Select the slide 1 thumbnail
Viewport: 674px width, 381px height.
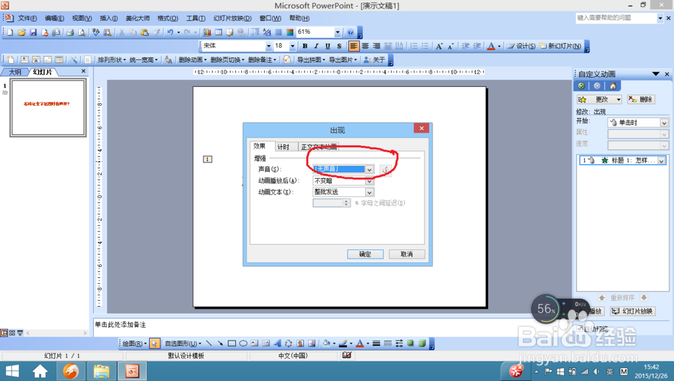tap(48, 107)
